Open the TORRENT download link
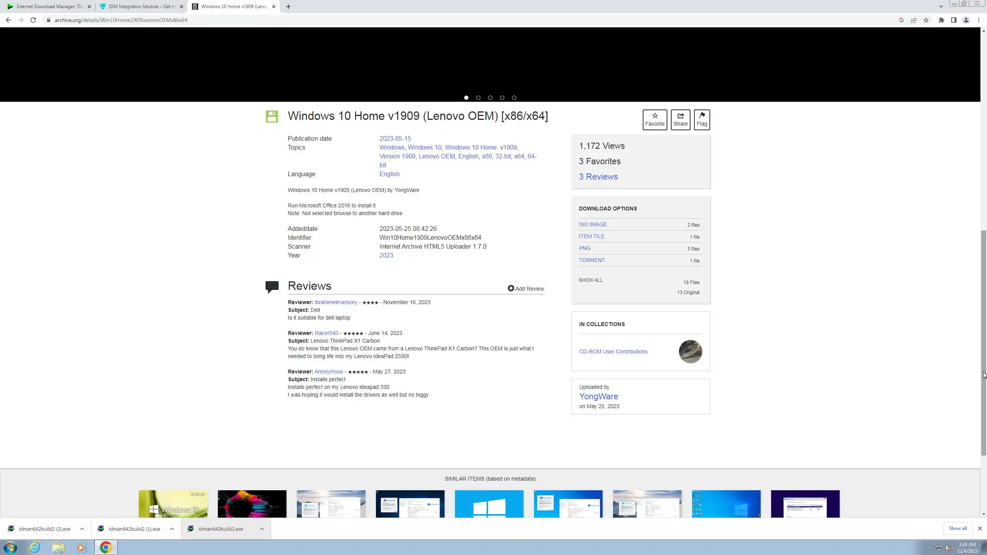 pyautogui.click(x=591, y=260)
